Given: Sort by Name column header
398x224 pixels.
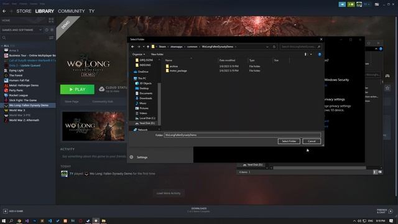Looking at the screenshot, I should (x=169, y=60).
